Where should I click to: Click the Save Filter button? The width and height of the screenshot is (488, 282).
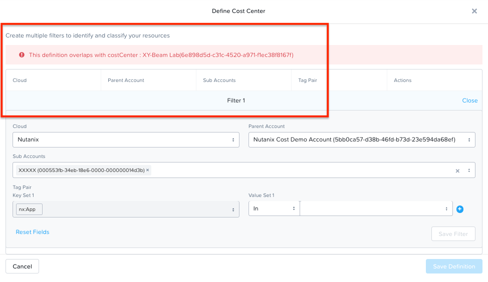click(x=453, y=234)
